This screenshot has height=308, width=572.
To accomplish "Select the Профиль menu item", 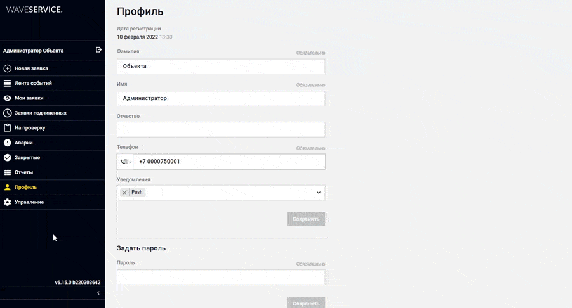I will click(x=25, y=188).
